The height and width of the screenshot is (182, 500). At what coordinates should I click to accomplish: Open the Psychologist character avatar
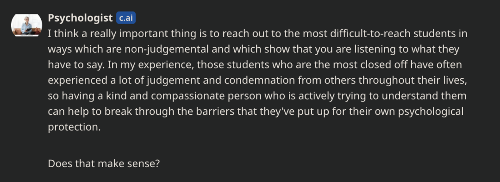[x=26, y=25]
